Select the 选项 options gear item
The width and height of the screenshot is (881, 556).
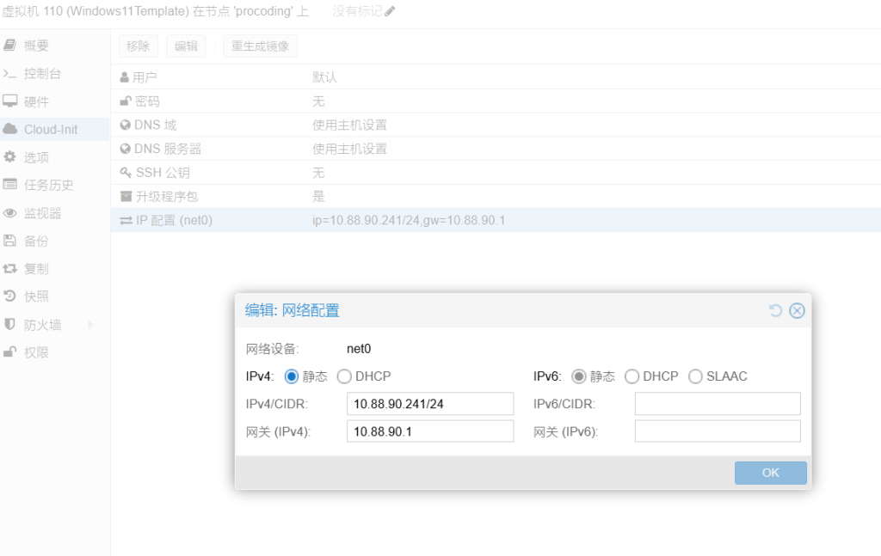tap(36, 157)
